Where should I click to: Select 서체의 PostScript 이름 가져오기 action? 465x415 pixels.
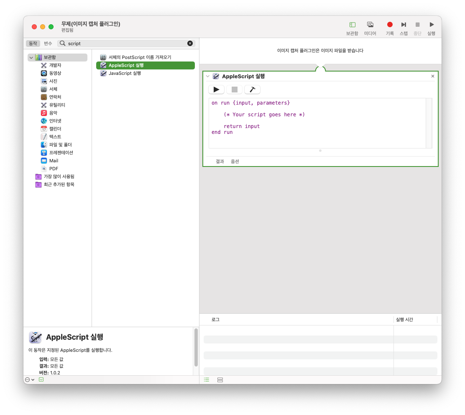click(x=146, y=57)
